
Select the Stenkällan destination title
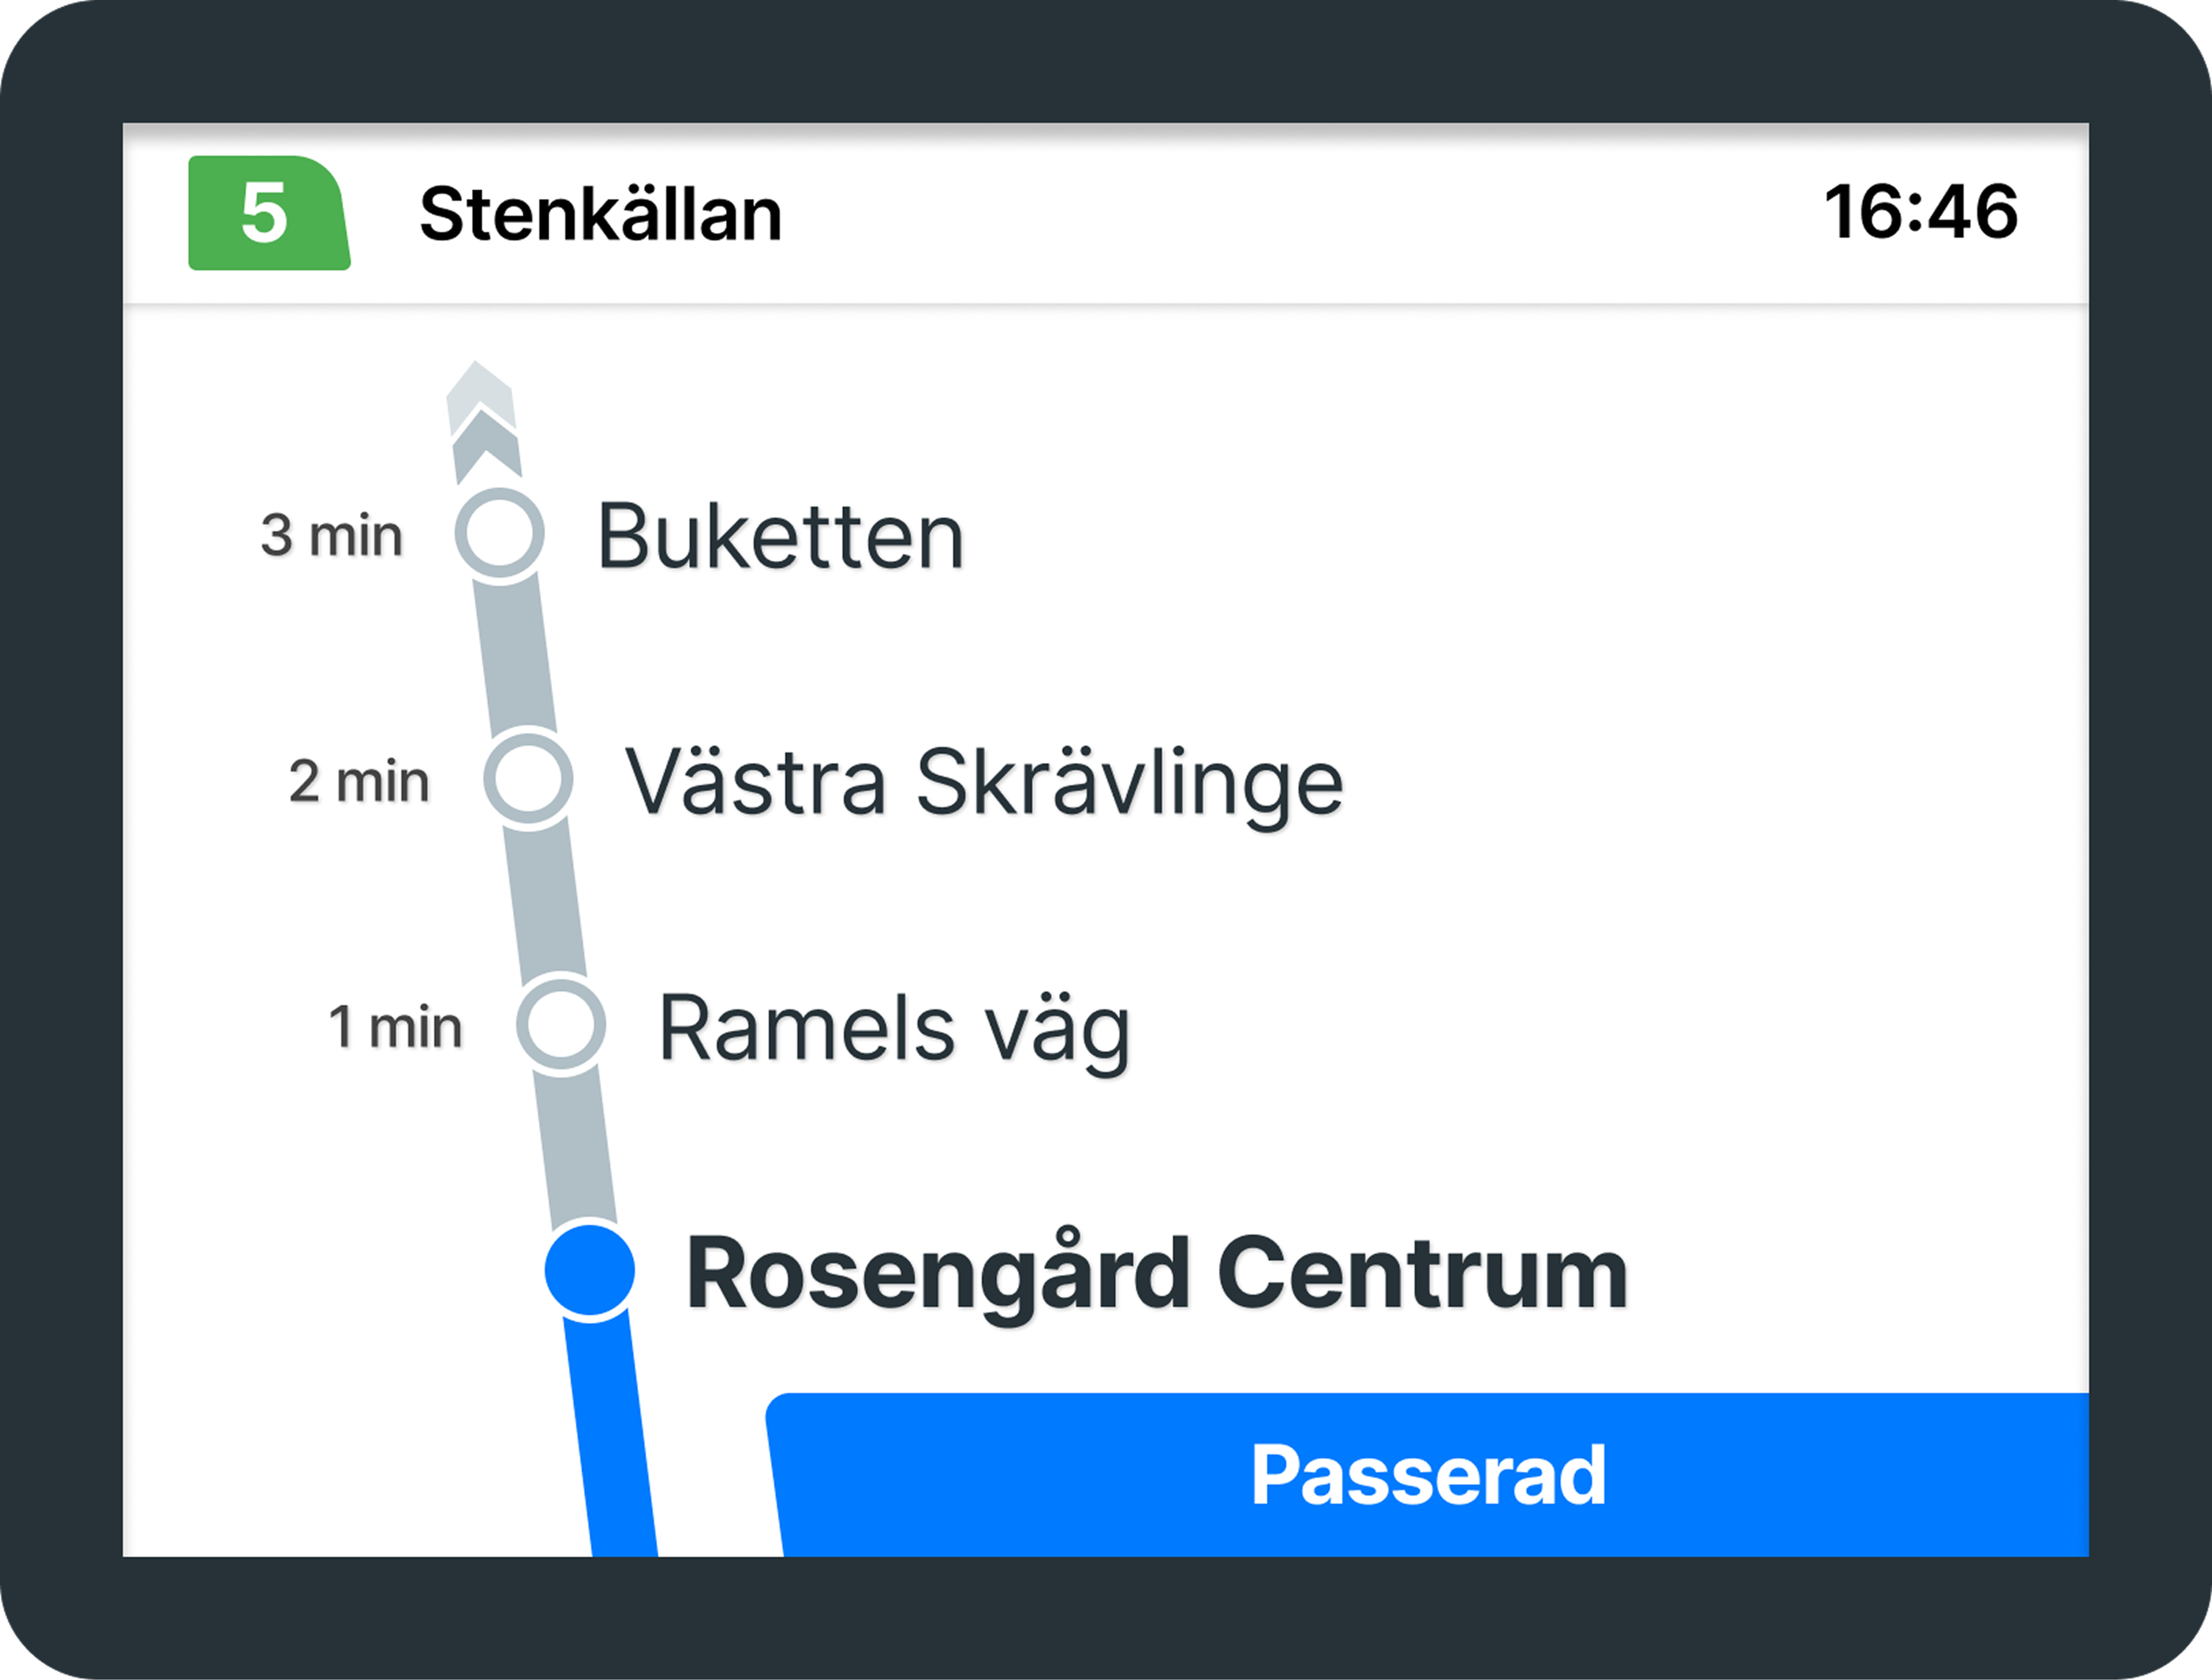pos(600,214)
